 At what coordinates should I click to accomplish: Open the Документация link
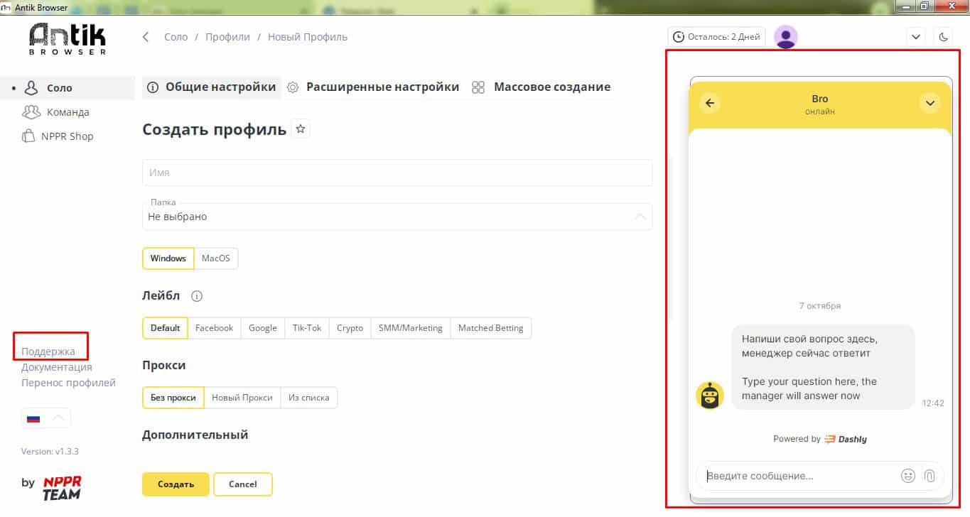[x=57, y=367]
